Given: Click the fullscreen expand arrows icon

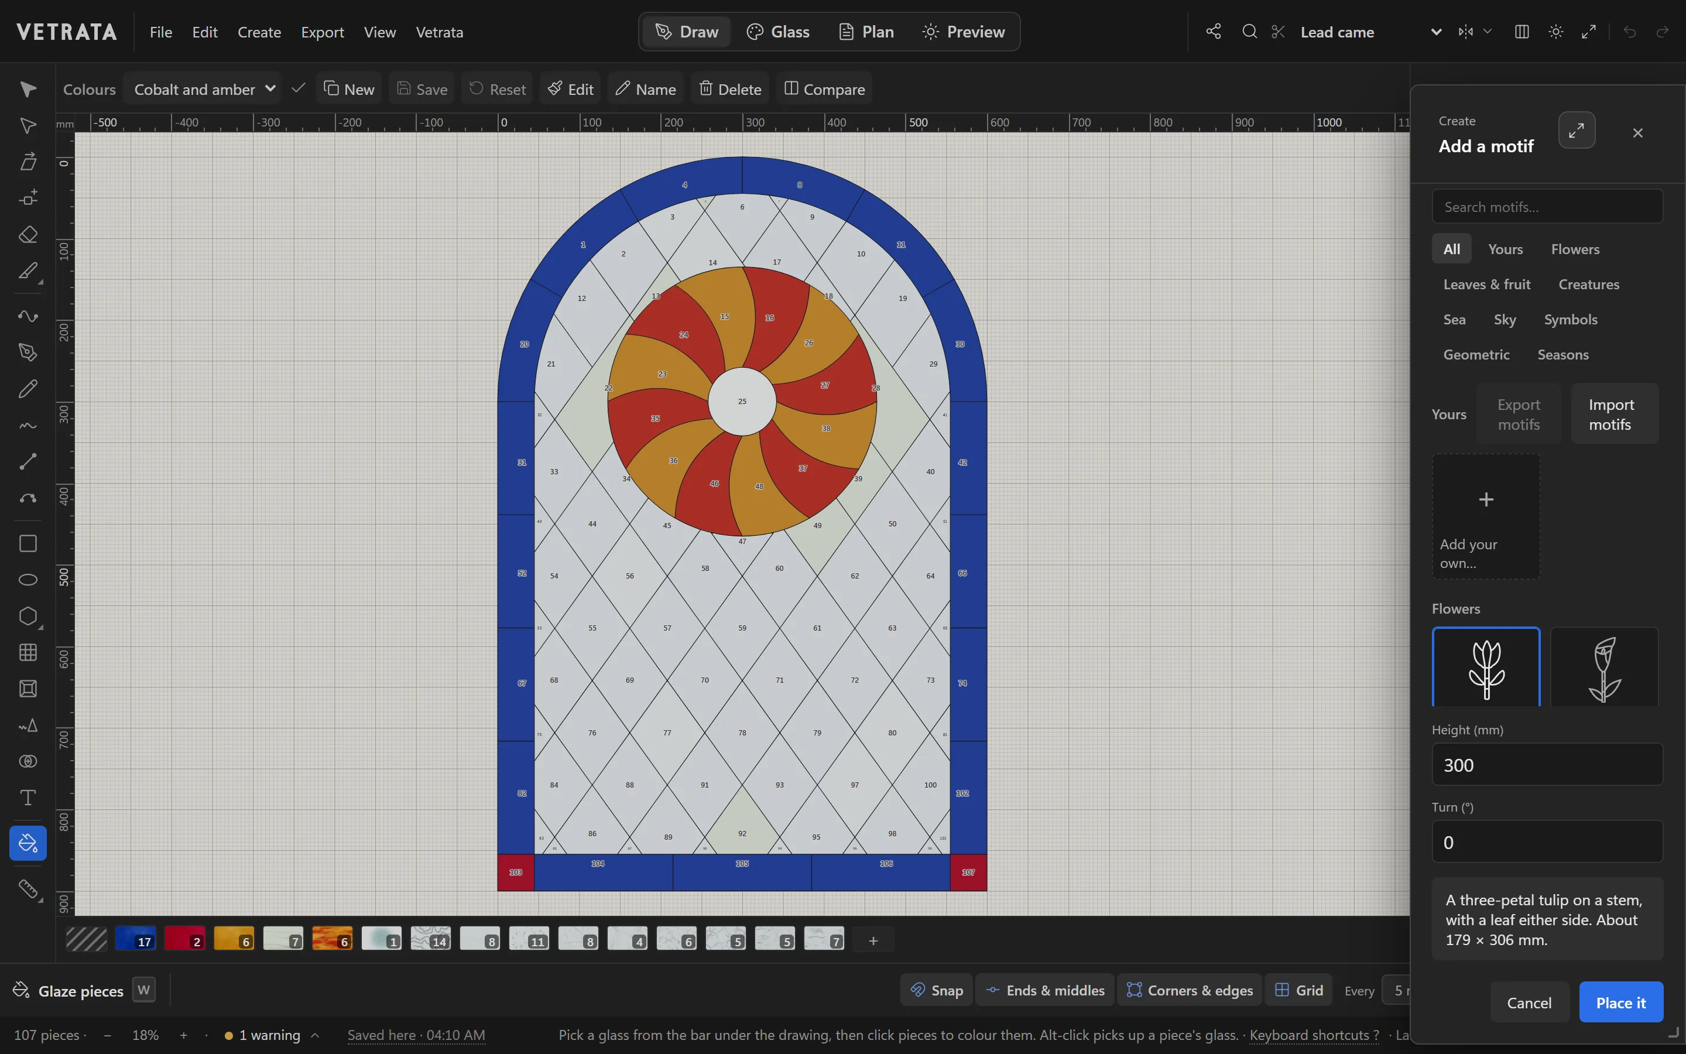Looking at the screenshot, I should [x=1589, y=32].
